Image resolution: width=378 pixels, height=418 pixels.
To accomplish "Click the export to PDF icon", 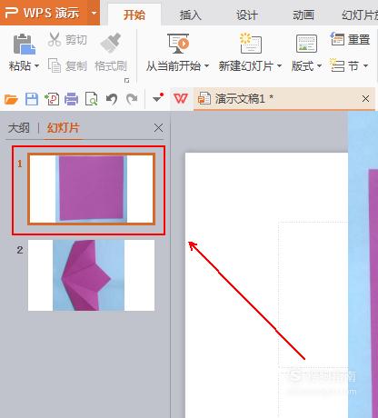I will 52,99.
